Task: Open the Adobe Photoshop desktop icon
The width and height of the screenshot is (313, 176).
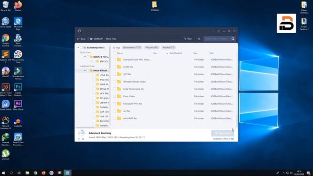Action: [x=18, y=90]
